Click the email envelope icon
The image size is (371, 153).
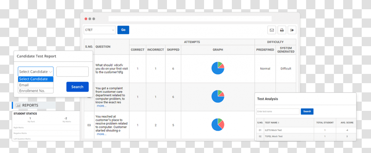[272, 30]
